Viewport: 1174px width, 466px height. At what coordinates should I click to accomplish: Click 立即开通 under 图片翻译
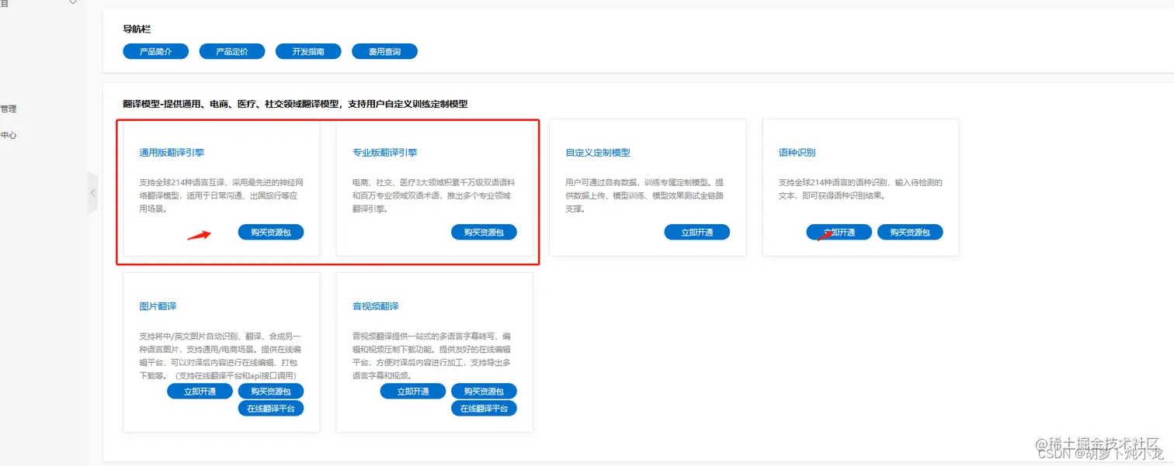click(200, 391)
